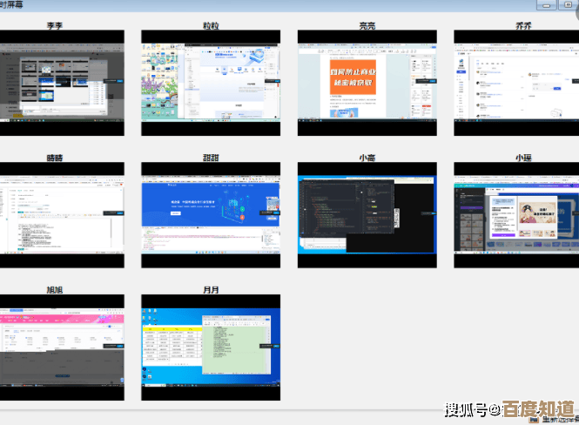The width and height of the screenshot is (579, 425).
Task: Click the 小高 name label
Action: click(x=367, y=158)
